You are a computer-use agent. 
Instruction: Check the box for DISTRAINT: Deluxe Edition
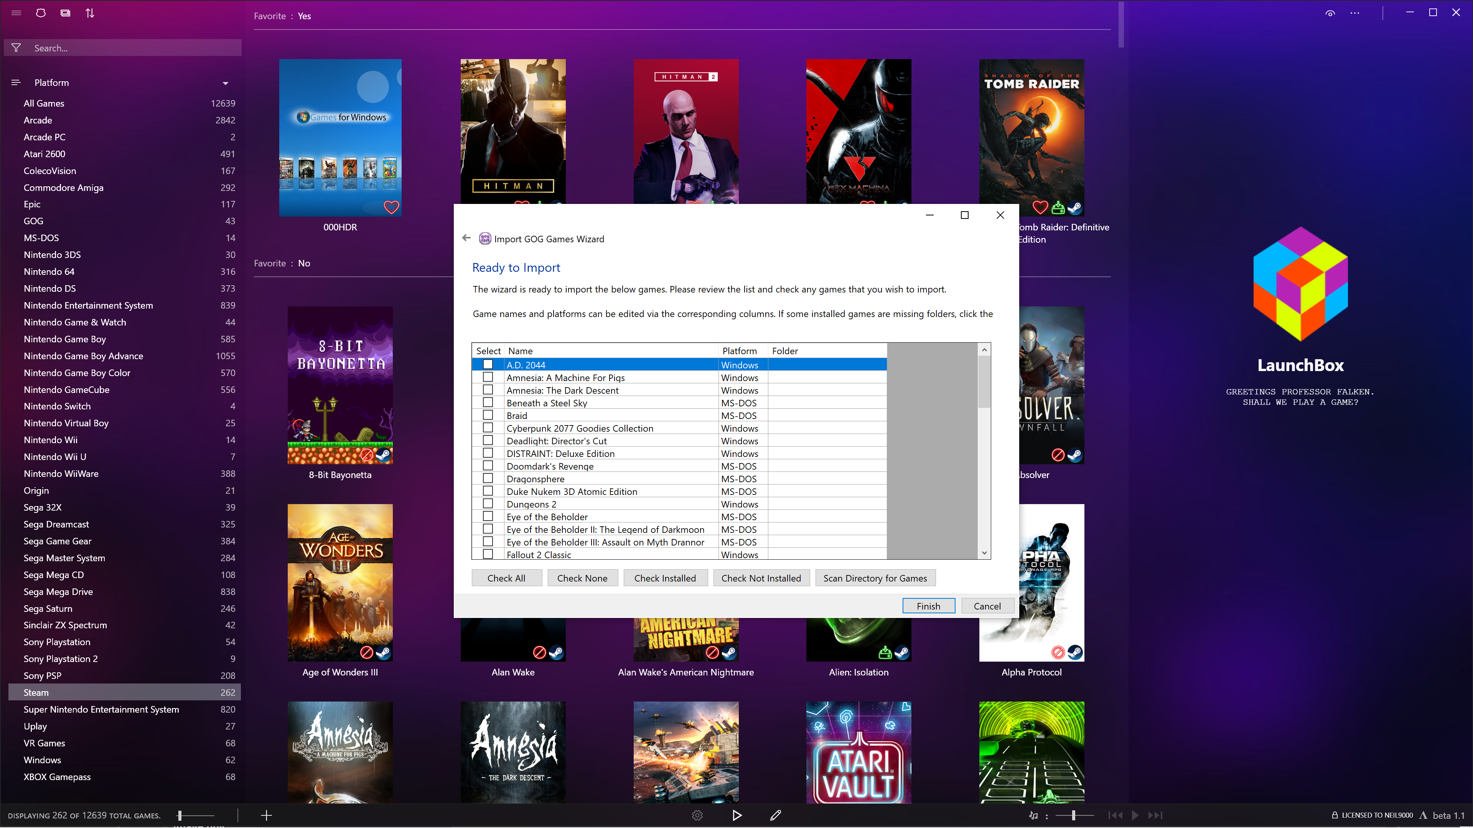point(488,453)
